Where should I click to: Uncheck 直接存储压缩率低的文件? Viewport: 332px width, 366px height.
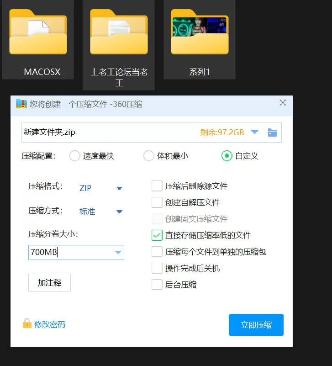157,235
